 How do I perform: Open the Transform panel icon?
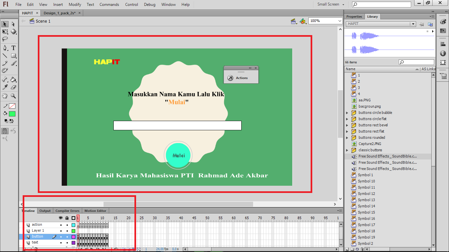point(443,62)
